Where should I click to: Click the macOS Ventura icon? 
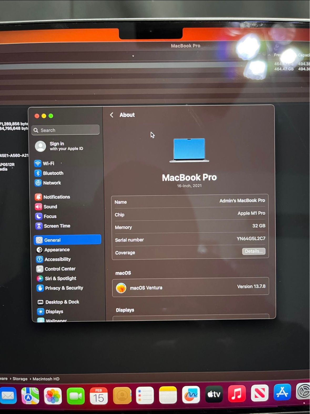coord(121,288)
